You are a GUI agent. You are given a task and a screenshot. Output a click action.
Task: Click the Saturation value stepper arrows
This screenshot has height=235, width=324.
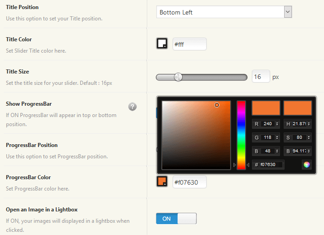[x=309, y=137]
